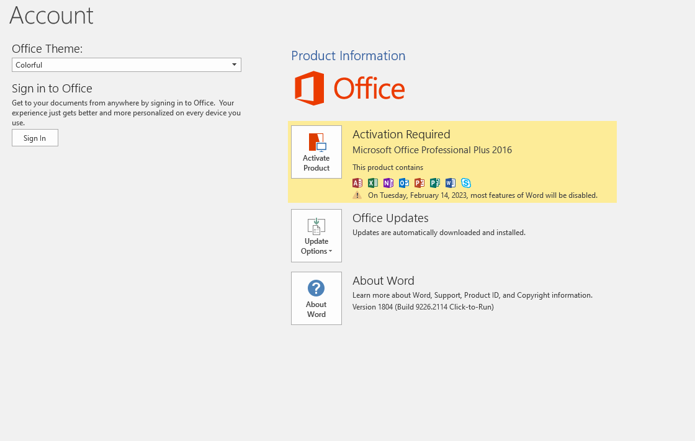Click the 'This product contains' label

pos(388,167)
